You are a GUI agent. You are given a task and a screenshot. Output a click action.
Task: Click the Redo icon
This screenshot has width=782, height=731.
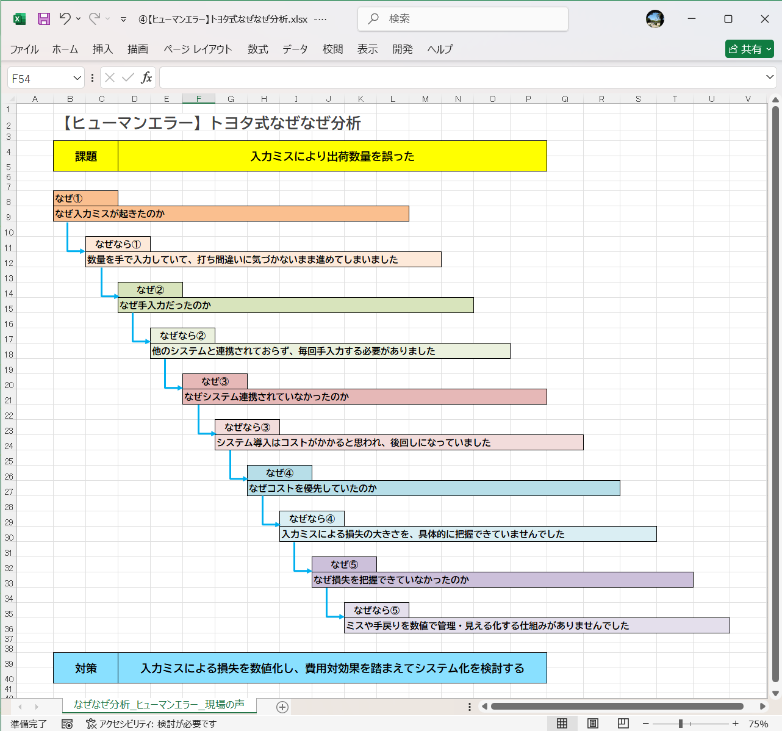(95, 19)
